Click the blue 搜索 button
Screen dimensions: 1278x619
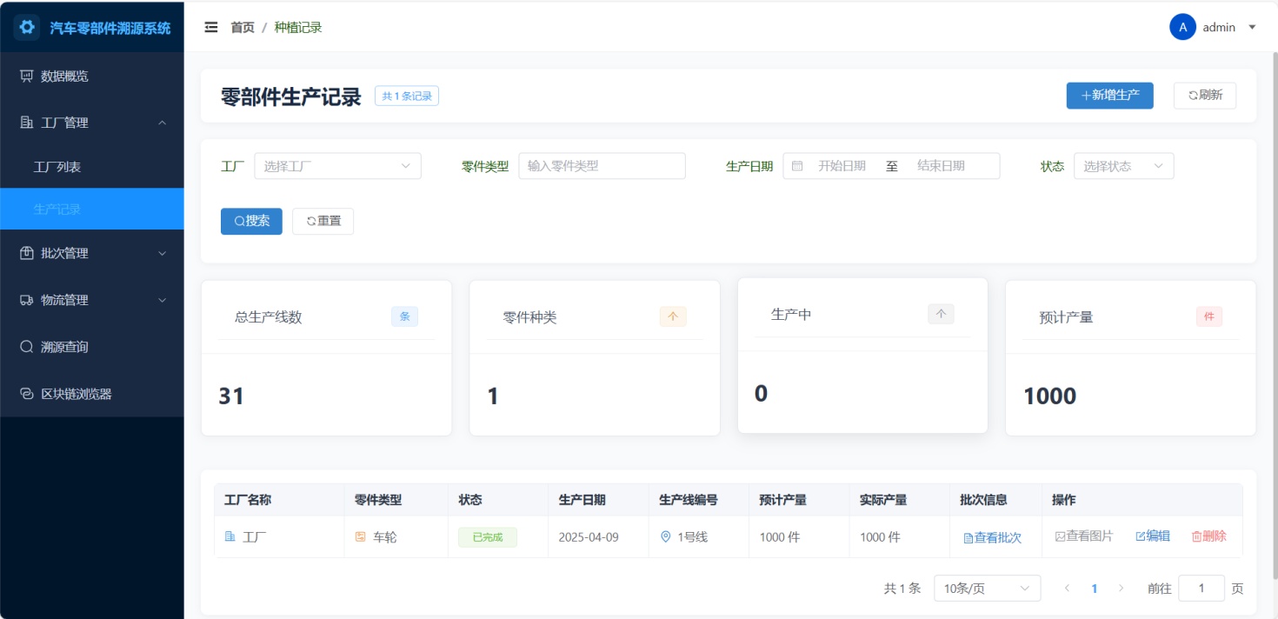(x=251, y=221)
